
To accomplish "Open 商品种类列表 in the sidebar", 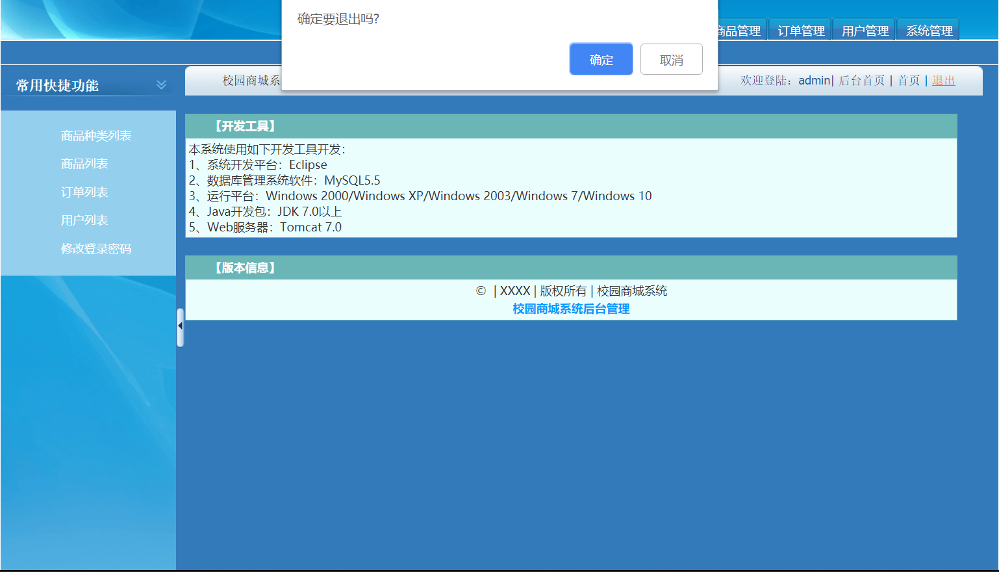I will [96, 136].
